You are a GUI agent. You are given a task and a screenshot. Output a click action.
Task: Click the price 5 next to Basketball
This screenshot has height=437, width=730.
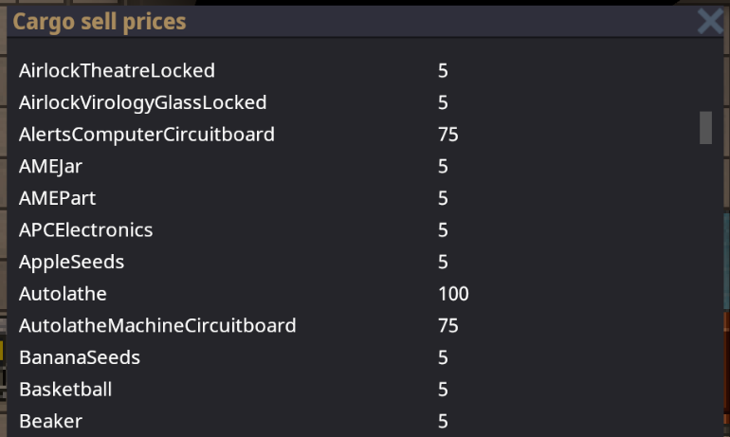click(x=443, y=390)
